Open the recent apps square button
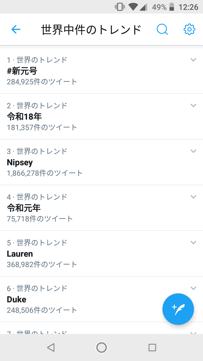Viewport: 203px width, 361px height. [152, 347]
